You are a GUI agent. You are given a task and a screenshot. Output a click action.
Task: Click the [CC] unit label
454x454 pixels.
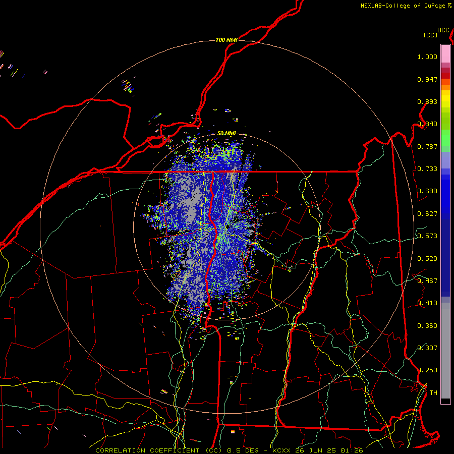(x=430, y=35)
